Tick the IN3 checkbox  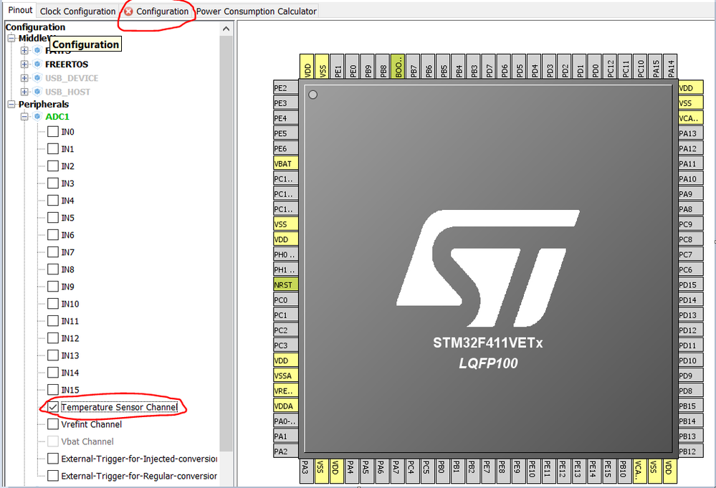tap(53, 183)
